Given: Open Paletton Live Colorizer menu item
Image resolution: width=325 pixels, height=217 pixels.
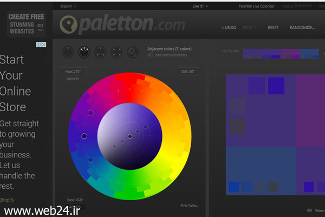Looking at the screenshot, I should click(256, 6).
